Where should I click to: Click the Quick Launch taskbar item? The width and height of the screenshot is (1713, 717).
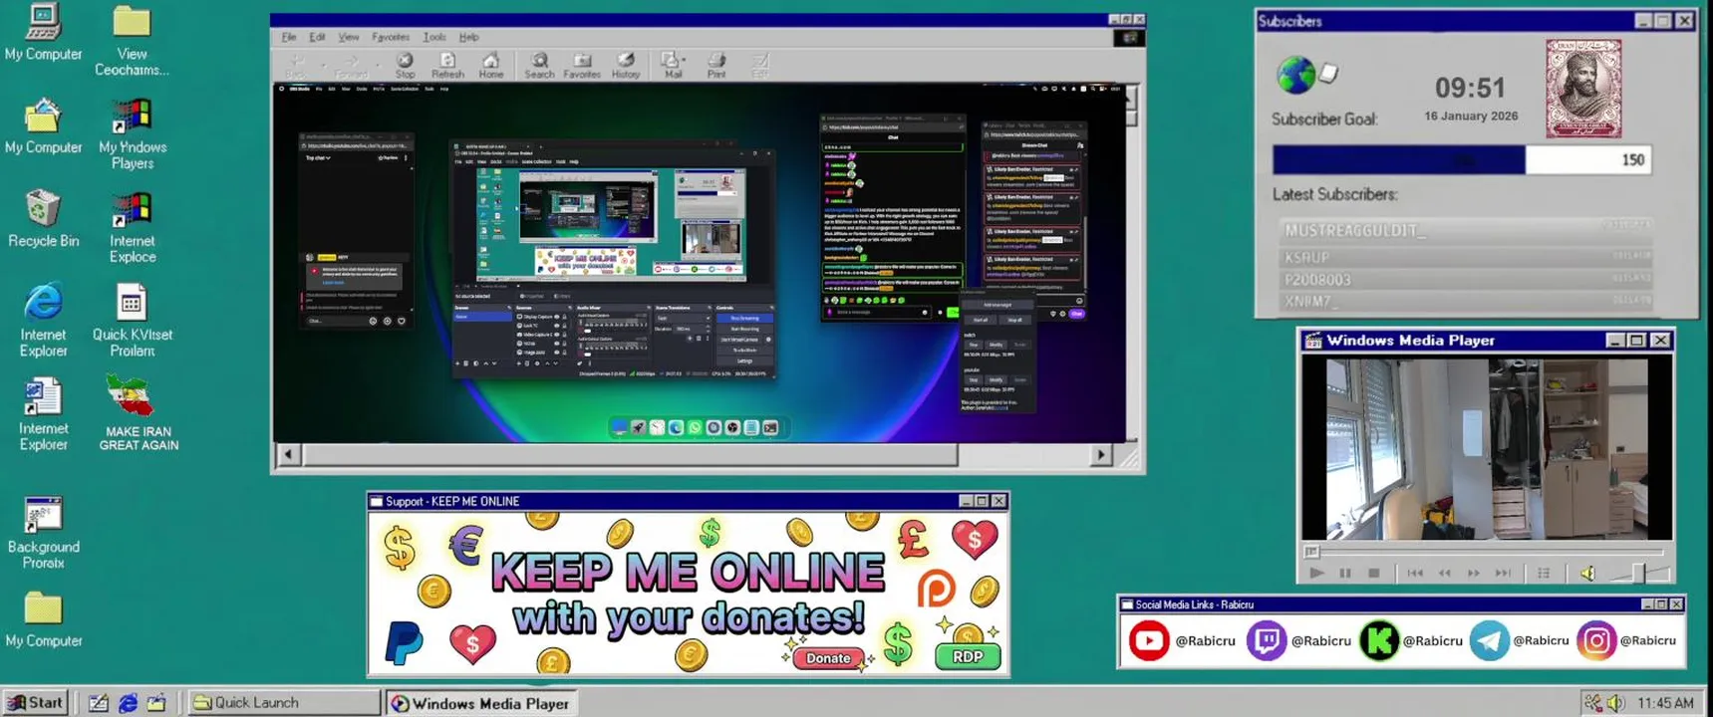click(284, 703)
